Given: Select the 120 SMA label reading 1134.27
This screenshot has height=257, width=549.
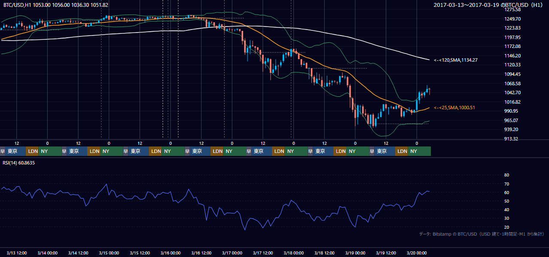Looking at the screenshot, I should pos(455,60).
